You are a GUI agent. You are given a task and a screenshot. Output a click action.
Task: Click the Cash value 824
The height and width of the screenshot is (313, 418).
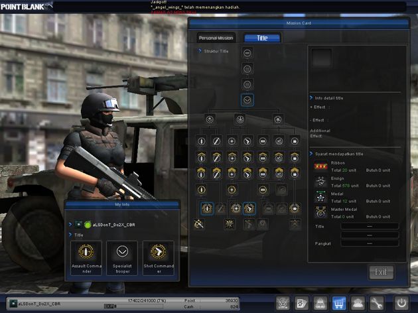[234, 306]
